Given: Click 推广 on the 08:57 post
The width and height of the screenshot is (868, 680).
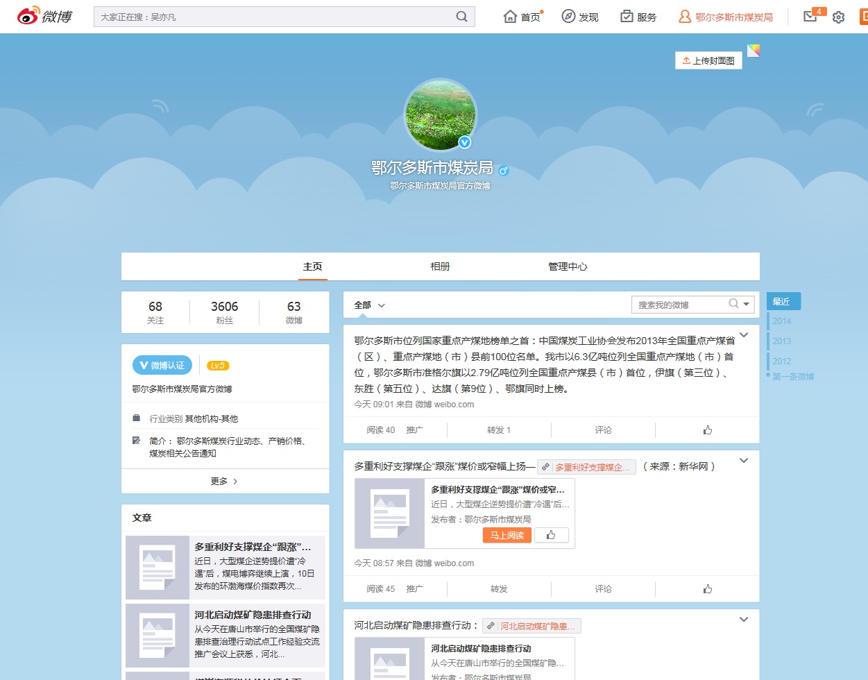Looking at the screenshot, I should 415,589.
